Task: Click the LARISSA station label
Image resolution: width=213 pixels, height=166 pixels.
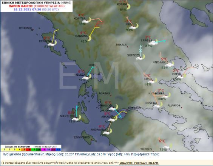Action: click(x=147, y=41)
